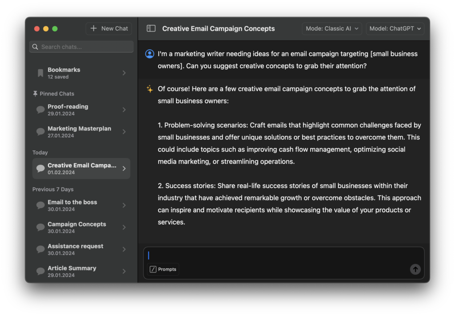455x316 pixels.
Task: Open the Article Summary chat
Action: click(x=81, y=271)
